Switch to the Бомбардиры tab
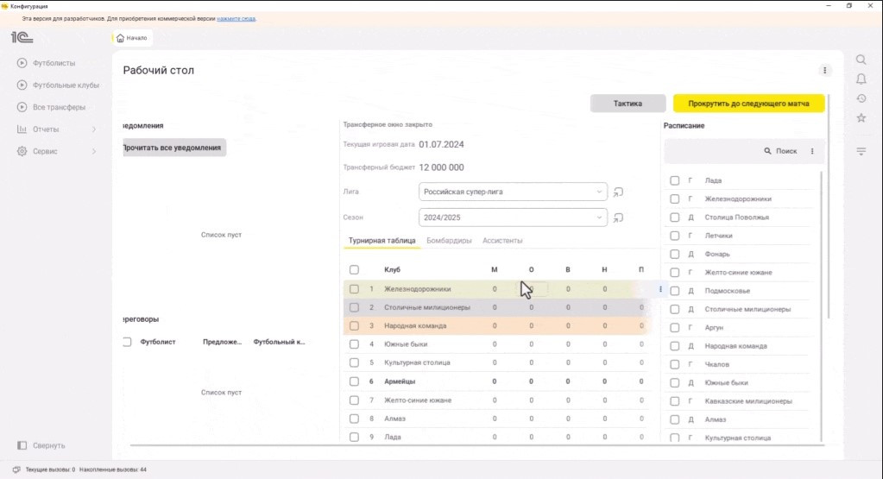This screenshot has height=479, width=883. coord(449,241)
